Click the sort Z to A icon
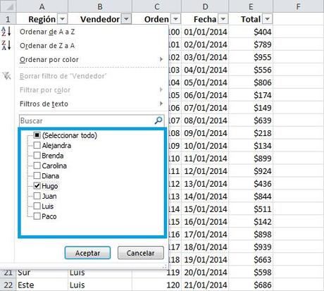The image size is (324, 291). pos(6,45)
